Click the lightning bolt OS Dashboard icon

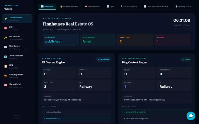(x=6, y=19)
